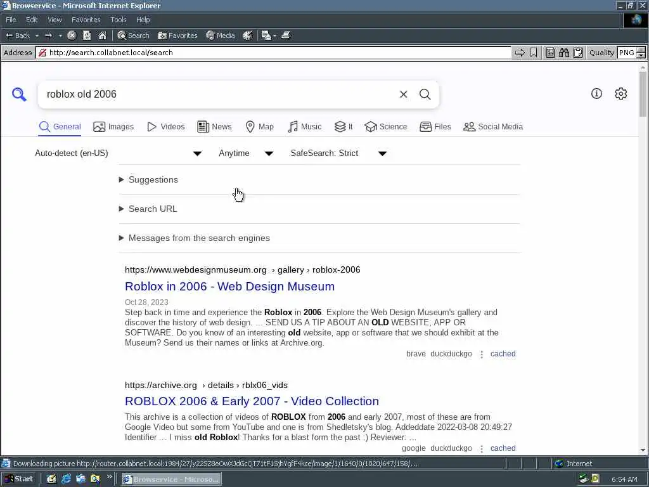Click the Print toolbar icon
This screenshot has height=487, width=649.
click(x=286, y=36)
